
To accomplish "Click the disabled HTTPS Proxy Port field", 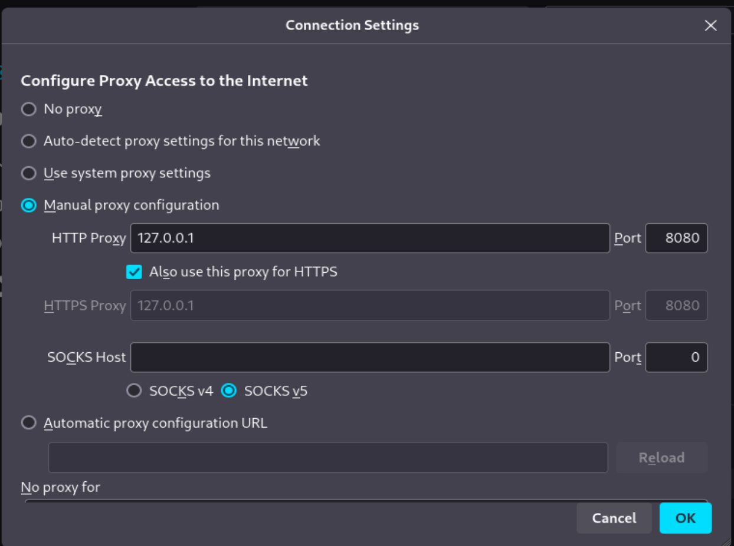I will (677, 306).
